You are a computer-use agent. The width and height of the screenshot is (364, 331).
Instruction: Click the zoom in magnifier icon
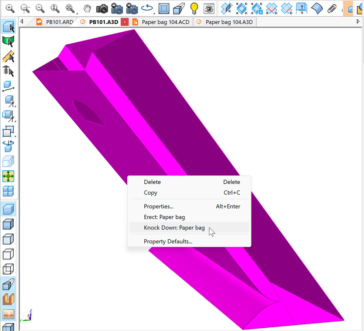click(x=10, y=8)
